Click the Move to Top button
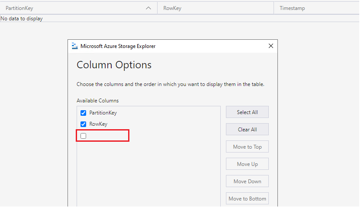The image size is (364, 210). pos(247,147)
